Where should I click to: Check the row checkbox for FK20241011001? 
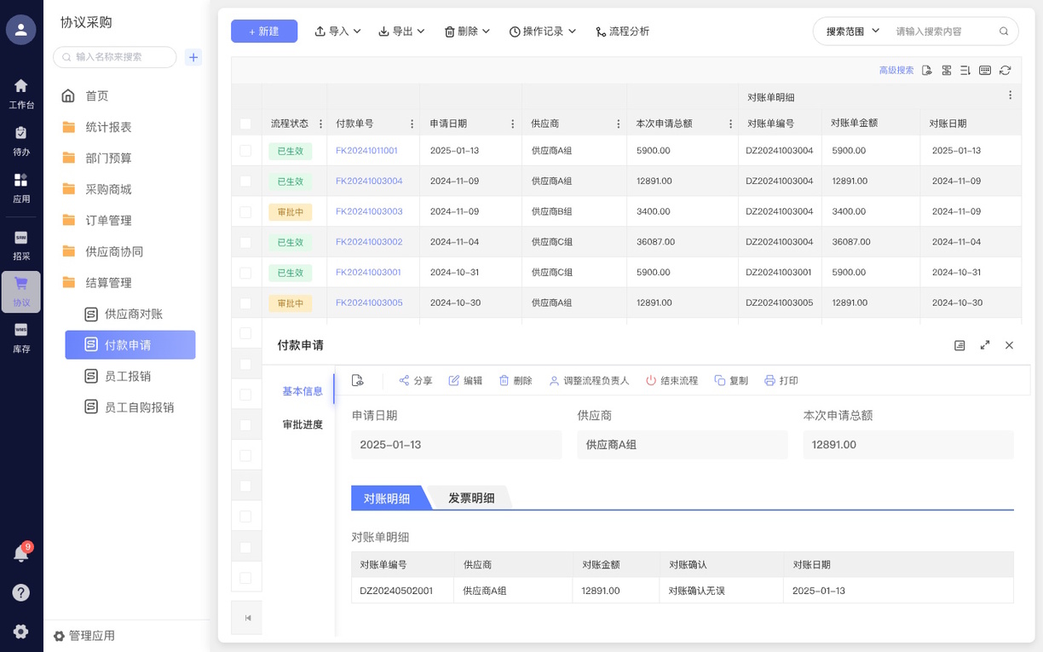click(x=245, y=151)
